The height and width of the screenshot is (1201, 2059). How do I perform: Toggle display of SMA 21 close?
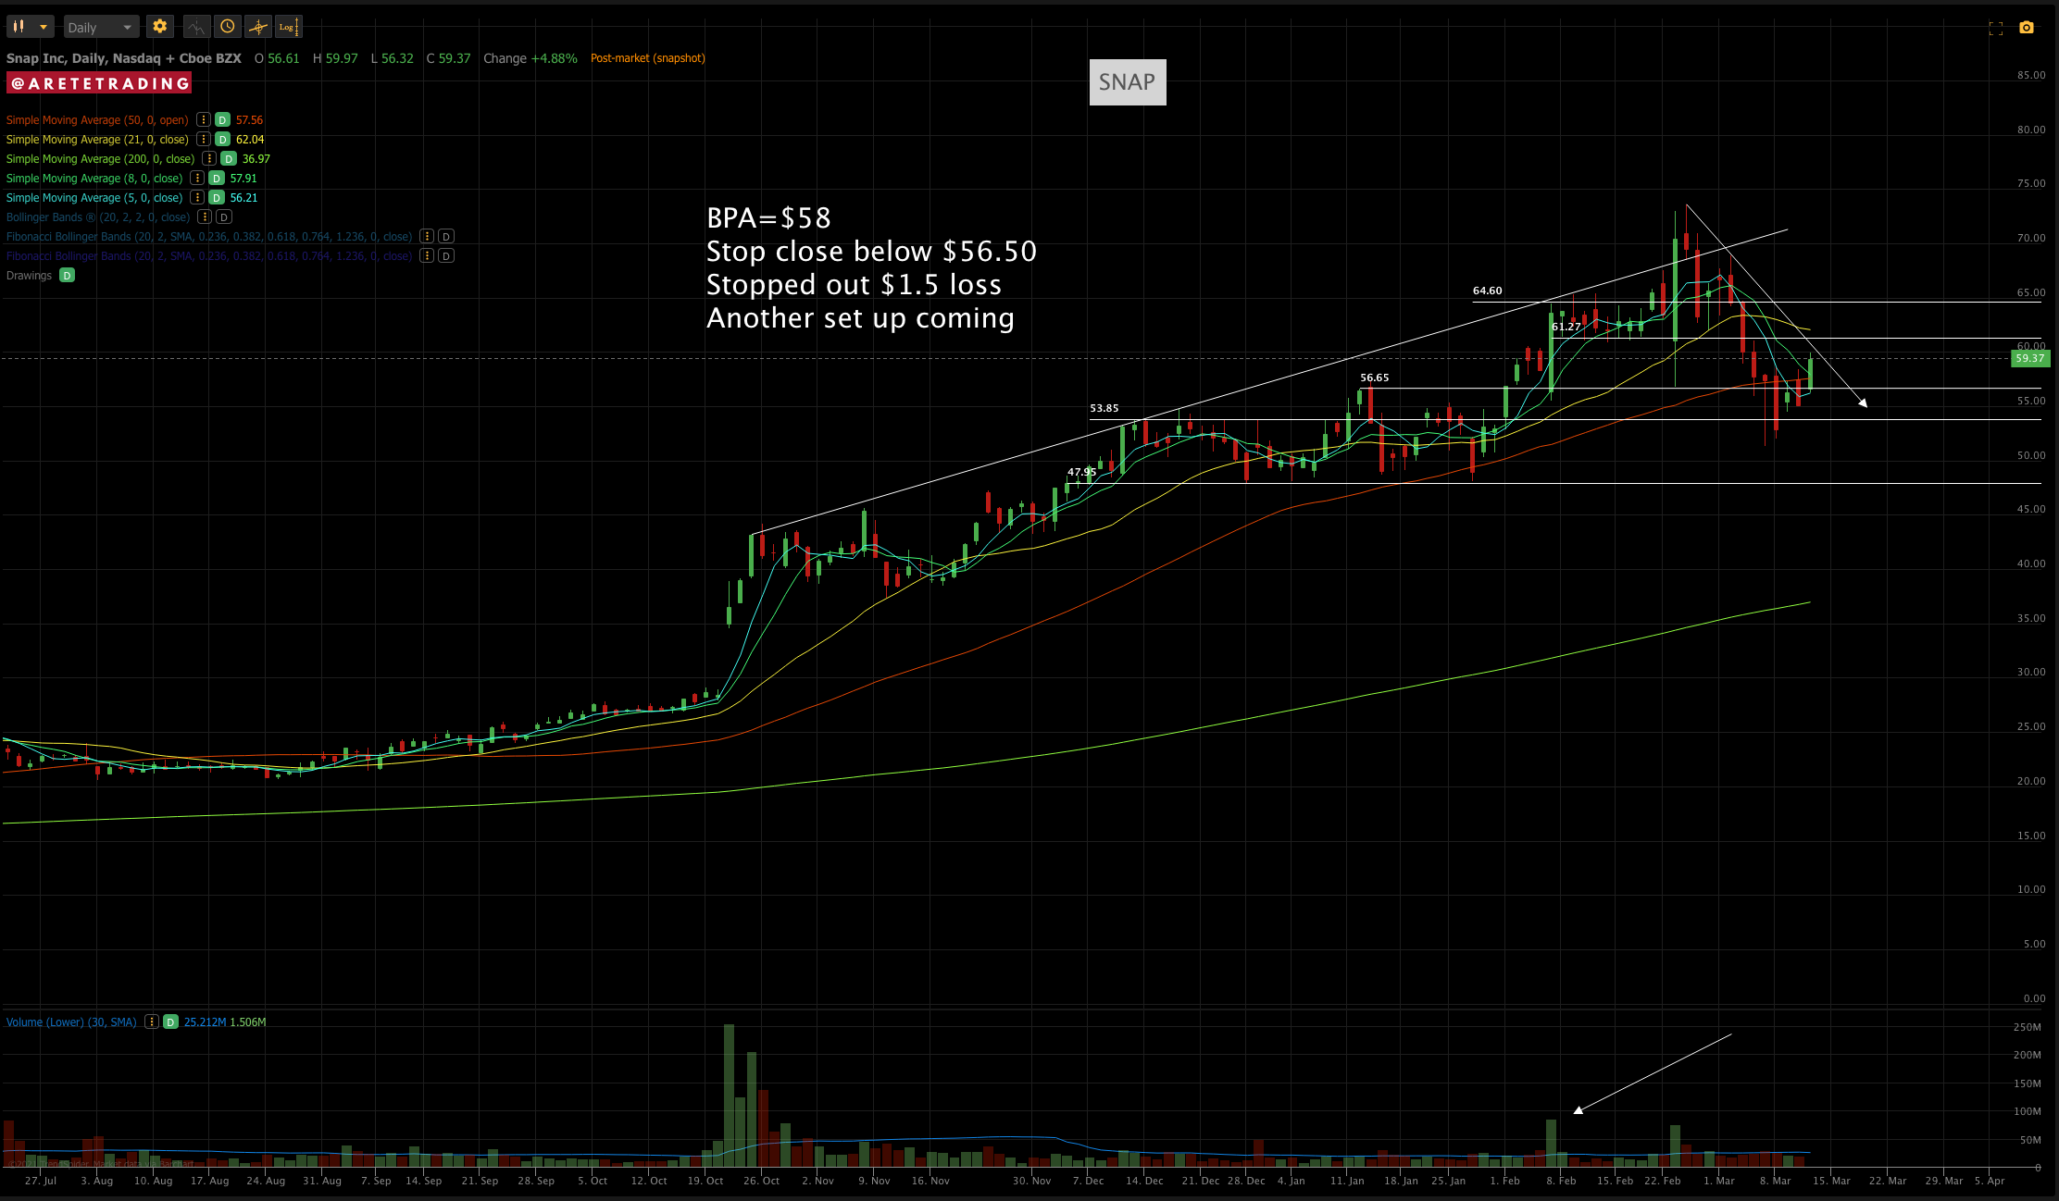[x=222, y=140]
